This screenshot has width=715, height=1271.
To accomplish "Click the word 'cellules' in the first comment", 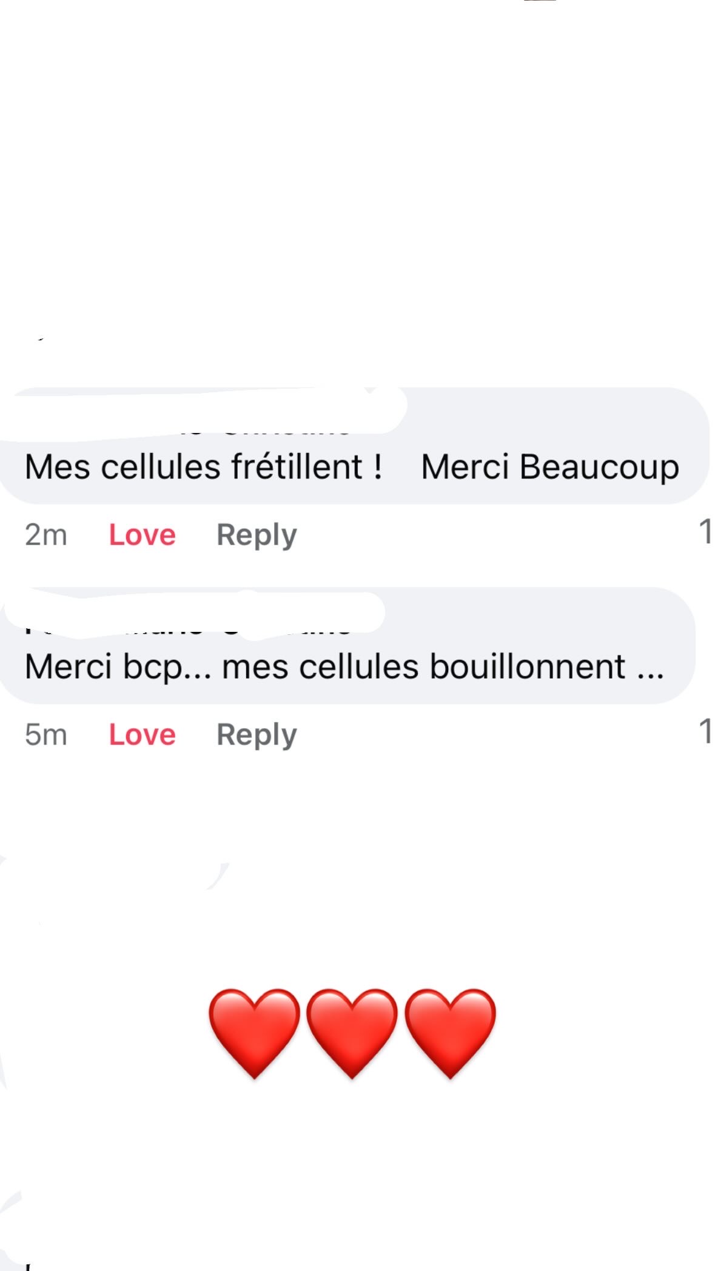I will 160,467.
